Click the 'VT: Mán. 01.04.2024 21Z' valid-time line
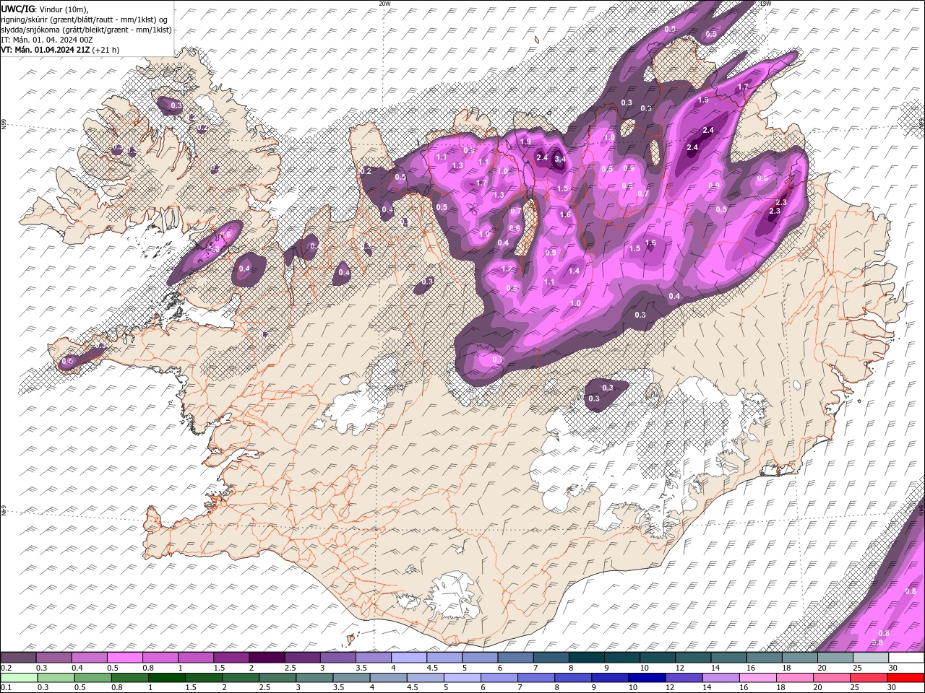Screen dimensions: 925x693 46,50
